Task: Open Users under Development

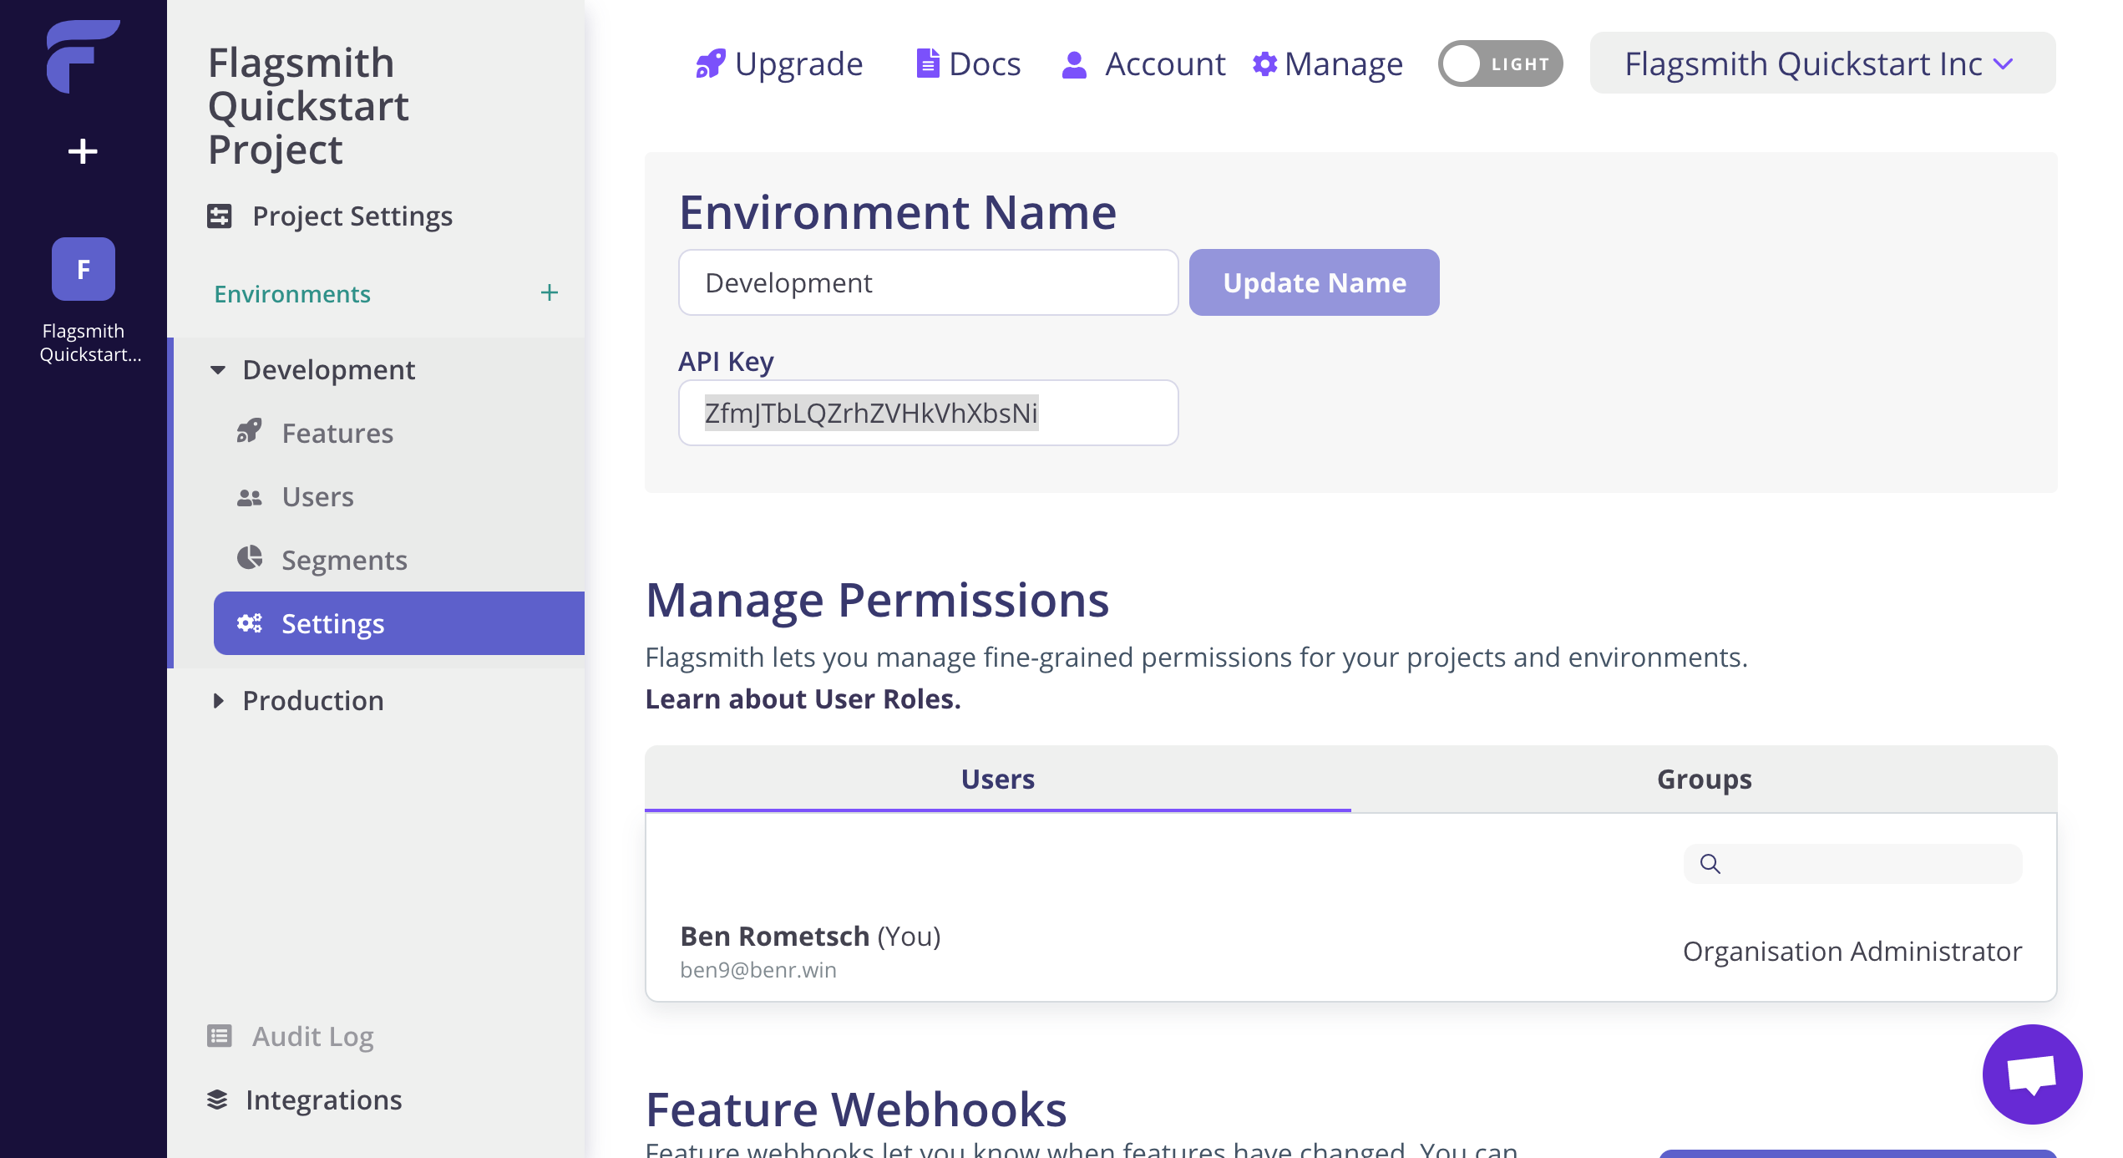Action: click(317, 496)
